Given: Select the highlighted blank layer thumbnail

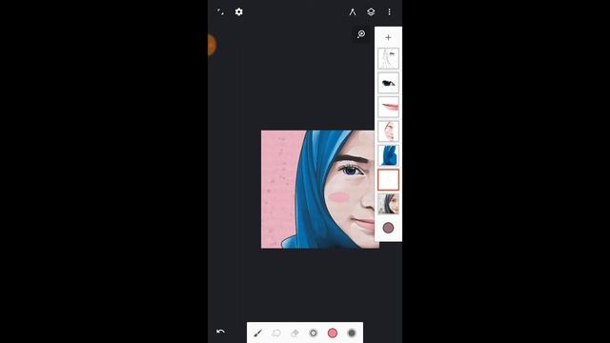Looking at the screenshot, I should 388,179.
